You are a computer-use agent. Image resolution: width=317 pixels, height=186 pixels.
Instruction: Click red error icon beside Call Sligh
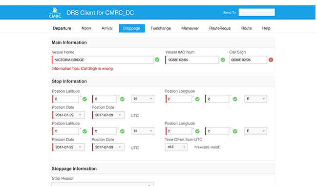click(x=271, y=60)
